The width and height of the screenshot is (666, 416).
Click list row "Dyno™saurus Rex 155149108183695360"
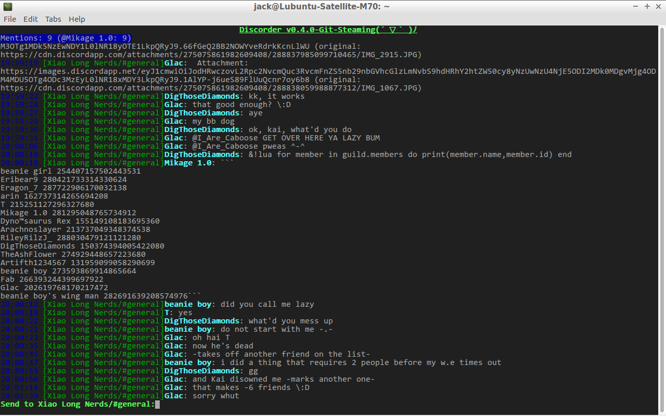pyautogui.click(x=80, y=221)
